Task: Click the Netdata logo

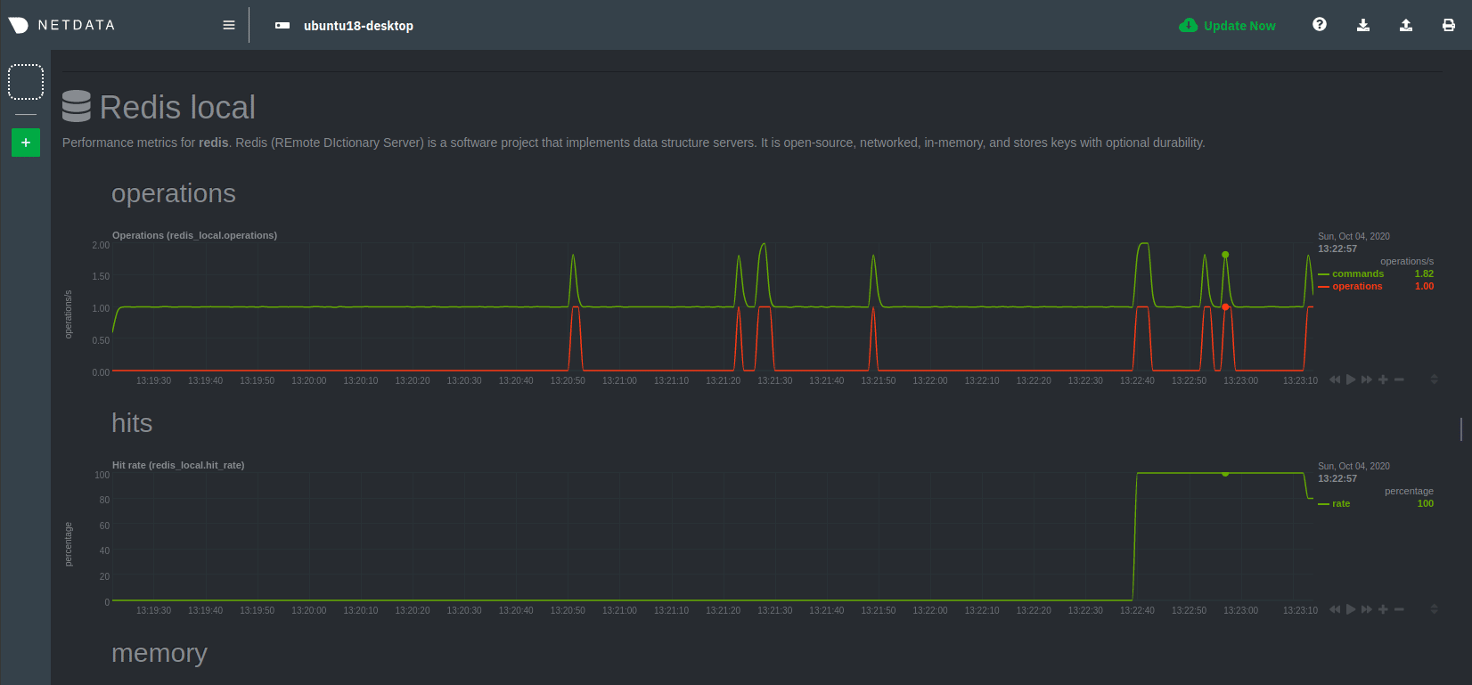Action: click(x=61, y=25)
